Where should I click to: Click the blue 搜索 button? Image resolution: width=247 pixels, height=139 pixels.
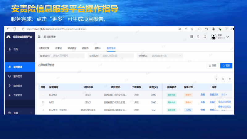pyautogui.click(x=226, y=65)
